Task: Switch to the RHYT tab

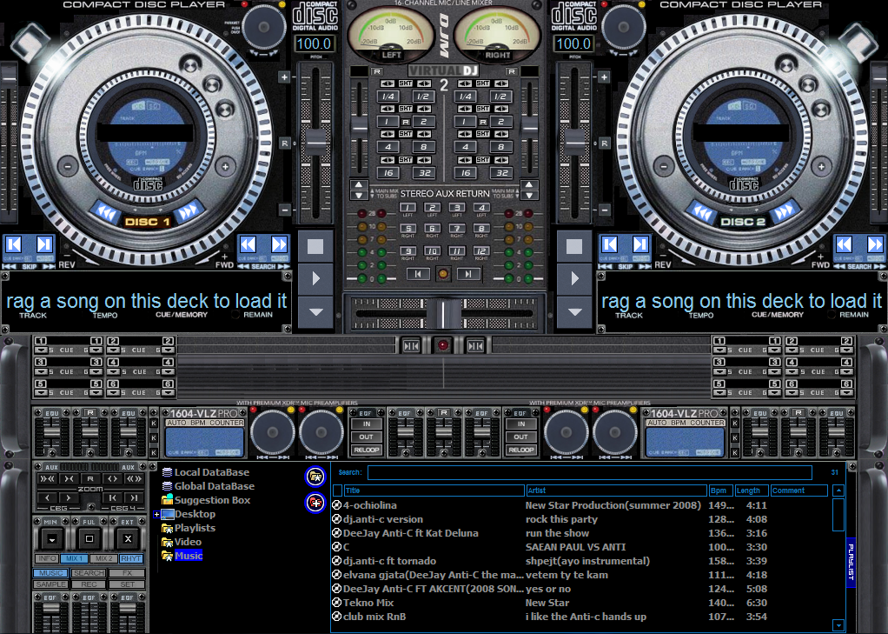Action: (x=131, y=558)
